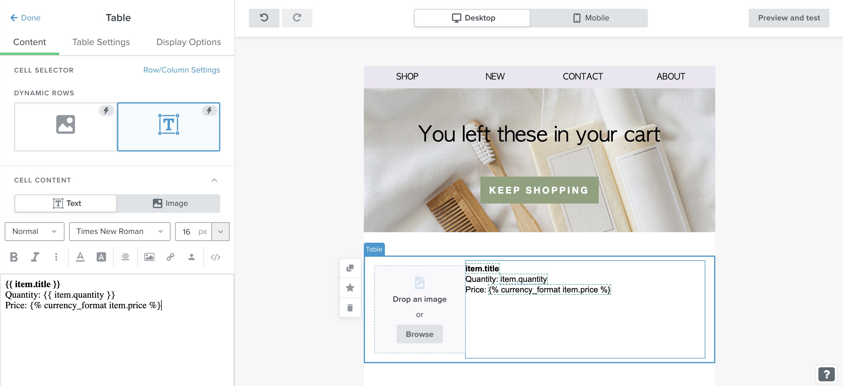Image resolution: width=843 pixels, height=386 pixels.
Task: Click the HTML source code icon
Action: pyautogui.click(x=215, y=257)
